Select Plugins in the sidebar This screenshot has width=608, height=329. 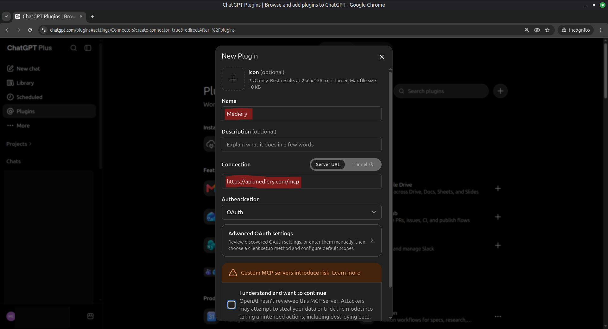(49, 111)
